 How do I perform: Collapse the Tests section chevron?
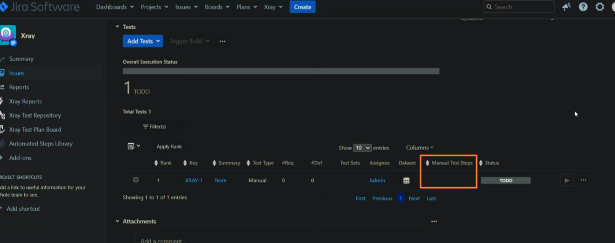[117, 27]
